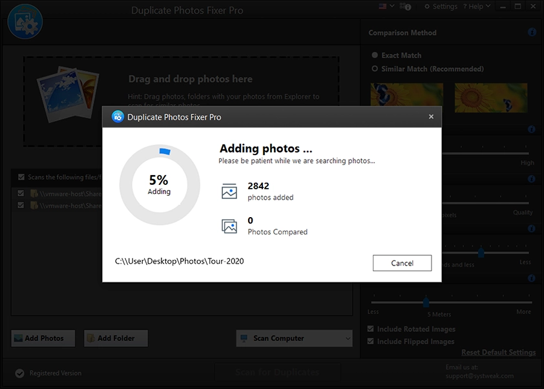The width and height of the screenshot is (544, 389).
Task: Click Add Folder button
Action: [x=116, y=338]
